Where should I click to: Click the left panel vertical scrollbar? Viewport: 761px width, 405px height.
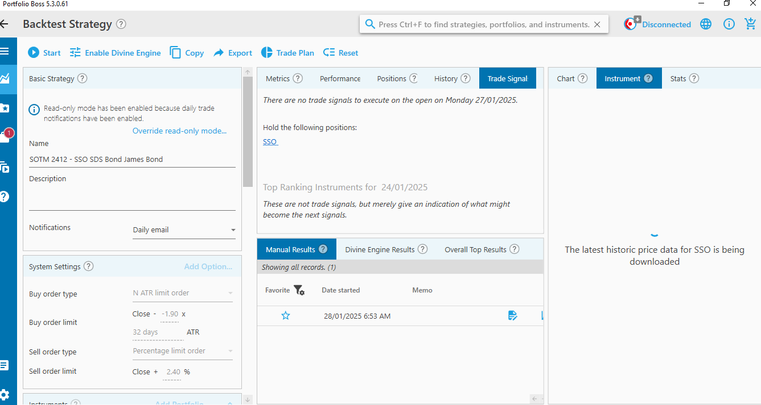click(x=248, y=131)
